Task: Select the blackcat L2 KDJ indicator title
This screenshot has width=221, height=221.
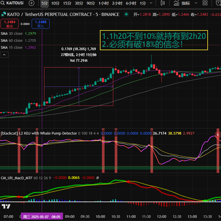Action: 39,133
